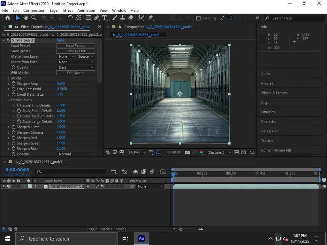Open the Graph Editor in the timeline
The height and width of the screenshot is (245, 327).
(163, 172)
